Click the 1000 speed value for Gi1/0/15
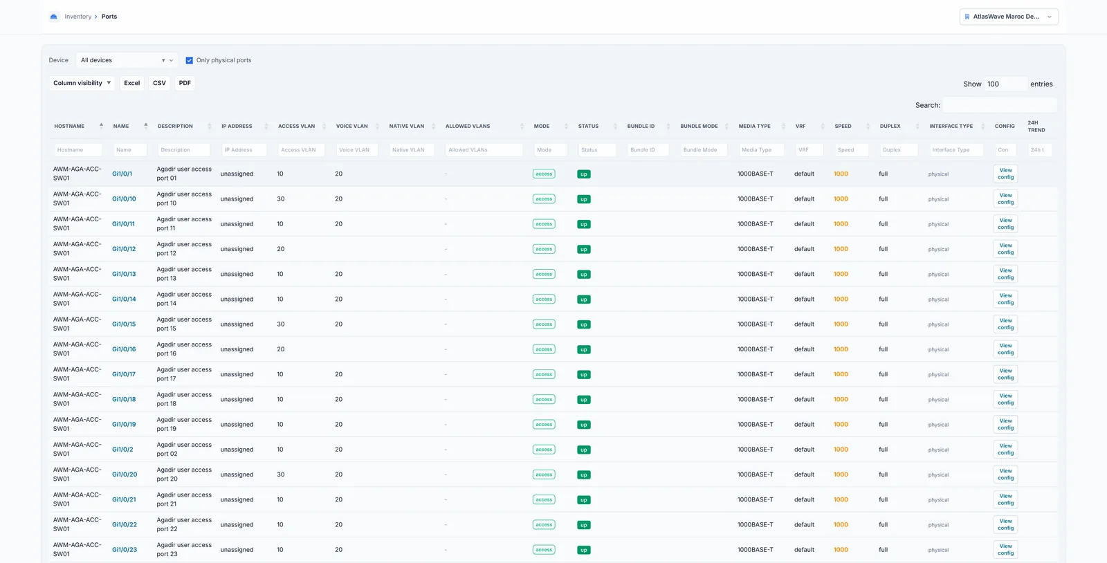This screenshot has height=563, width=1107. (841, 324)
